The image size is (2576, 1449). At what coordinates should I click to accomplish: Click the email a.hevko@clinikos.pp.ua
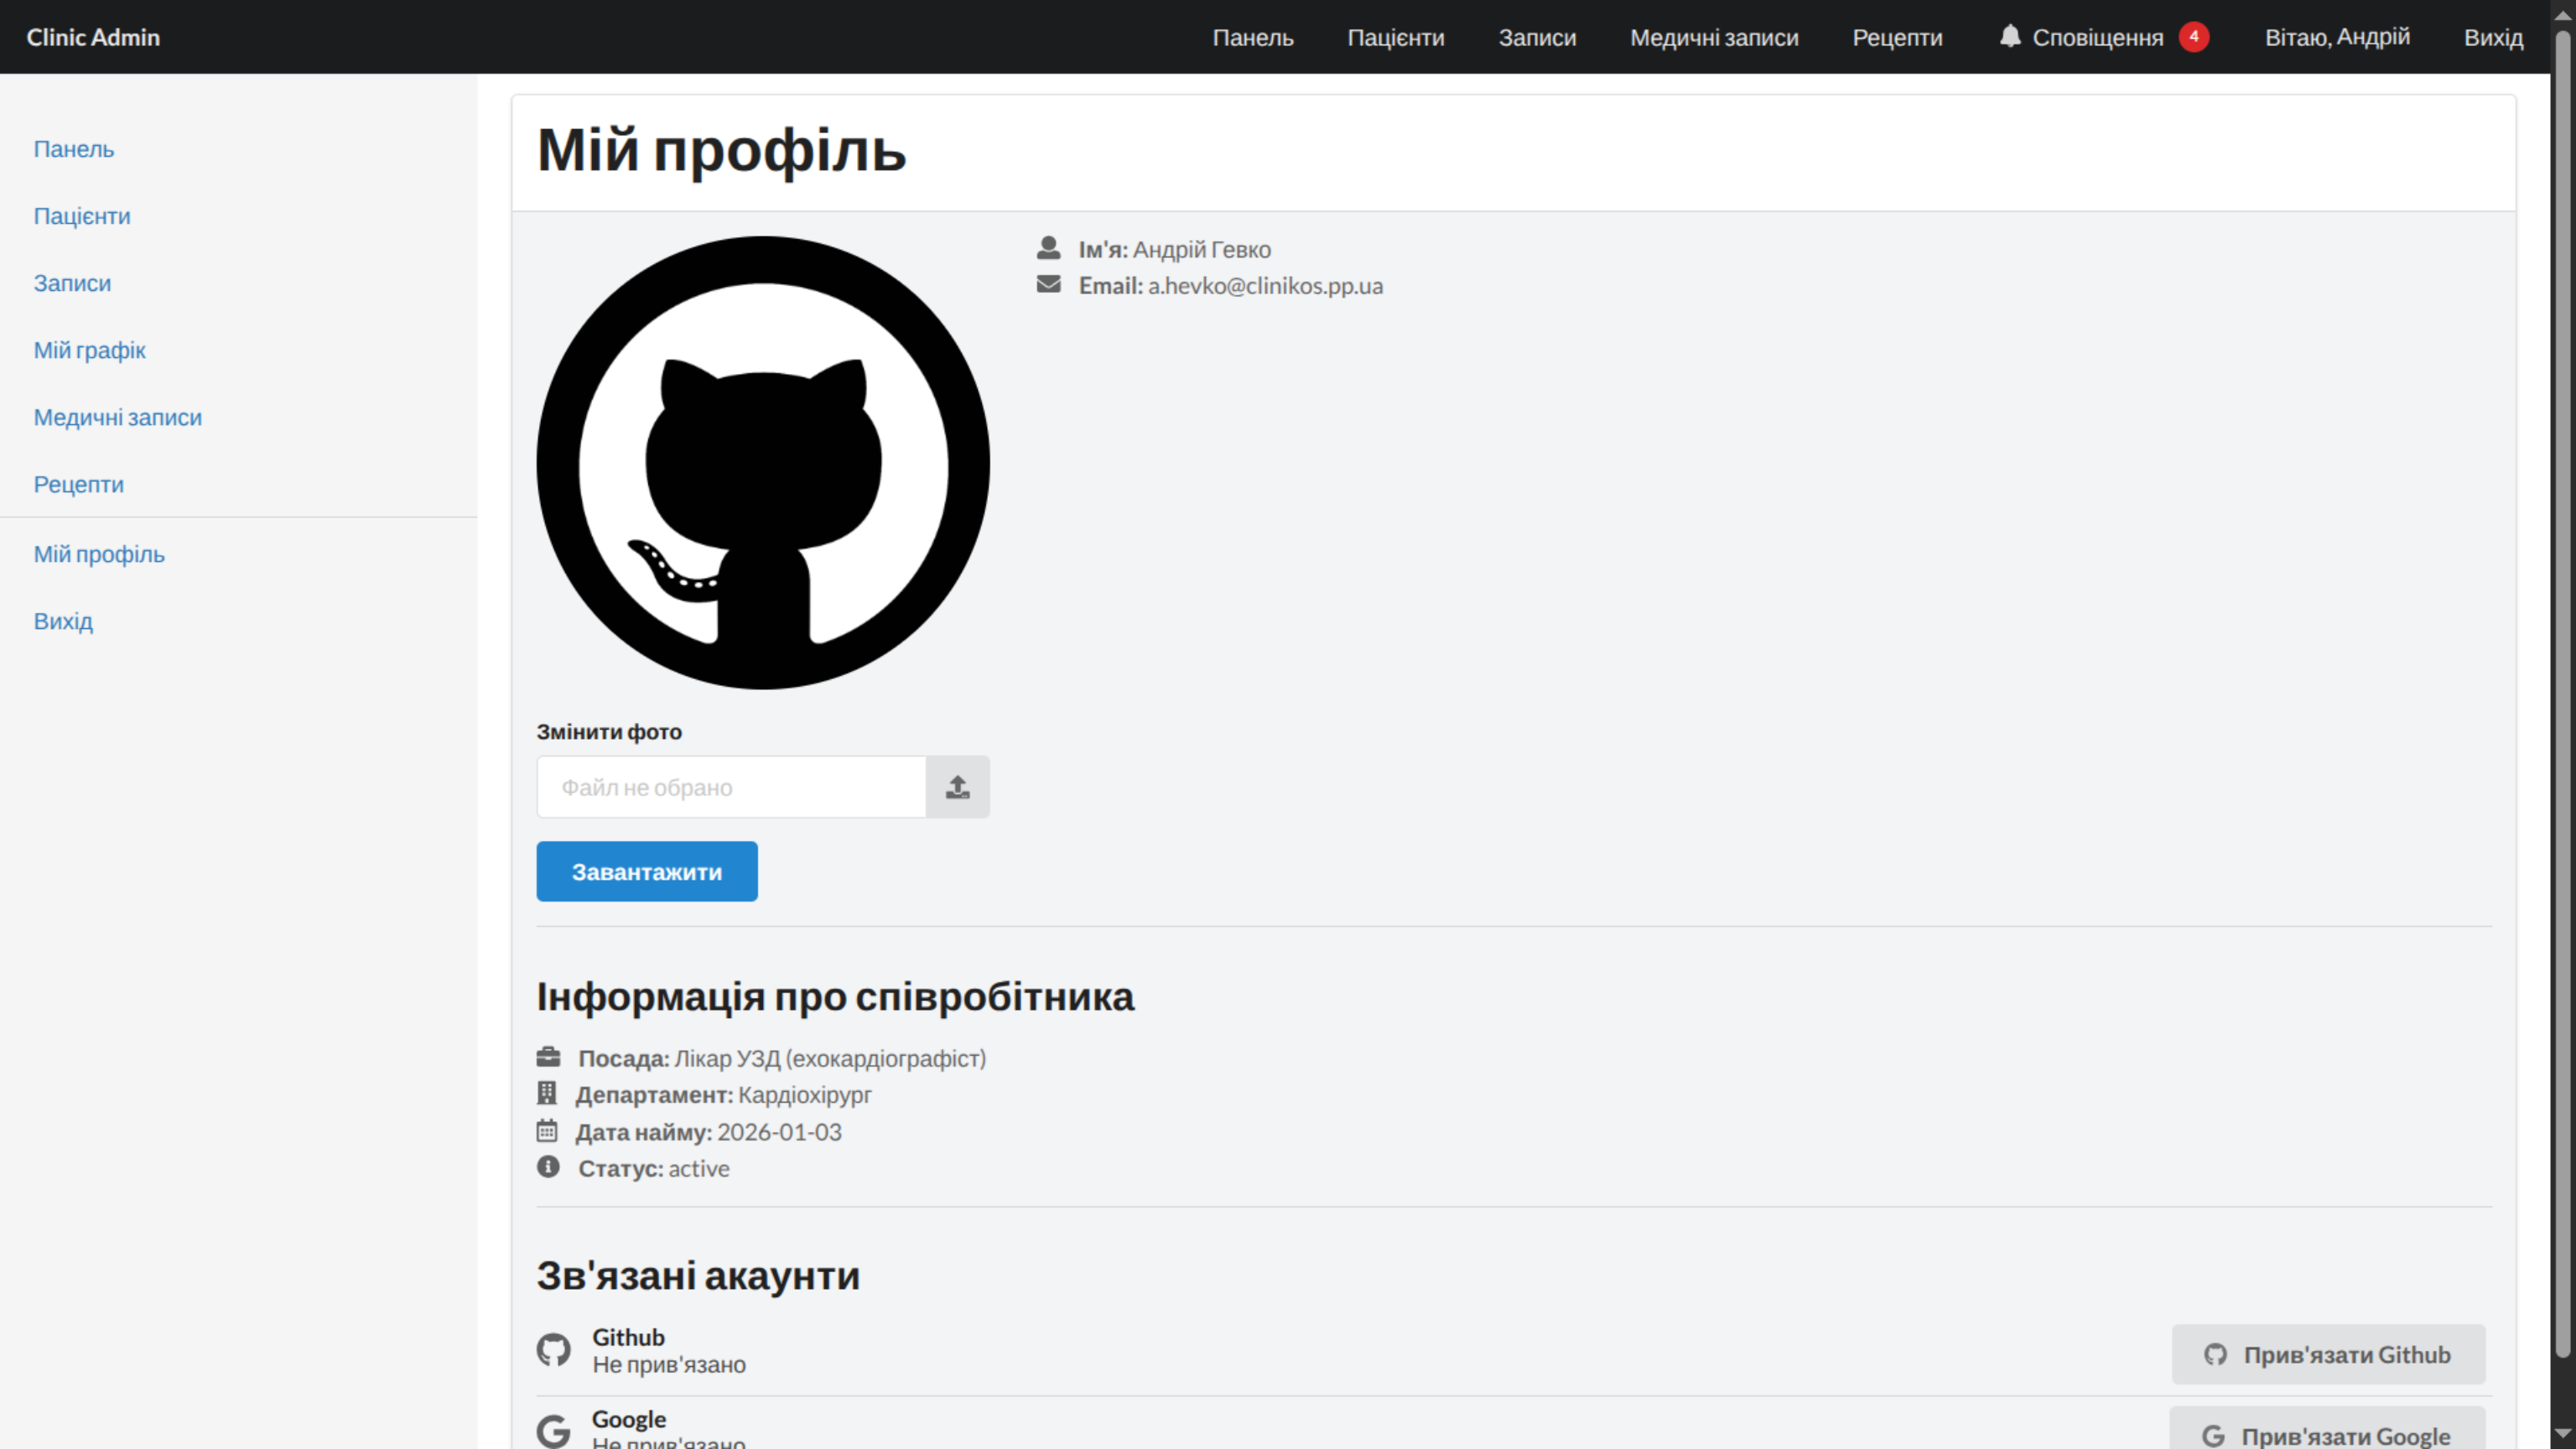coord(1265,285)
